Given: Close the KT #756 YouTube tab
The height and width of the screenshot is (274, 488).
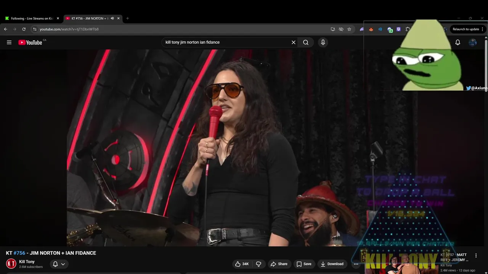Looking at the screenshot, I should click(119, 18).
